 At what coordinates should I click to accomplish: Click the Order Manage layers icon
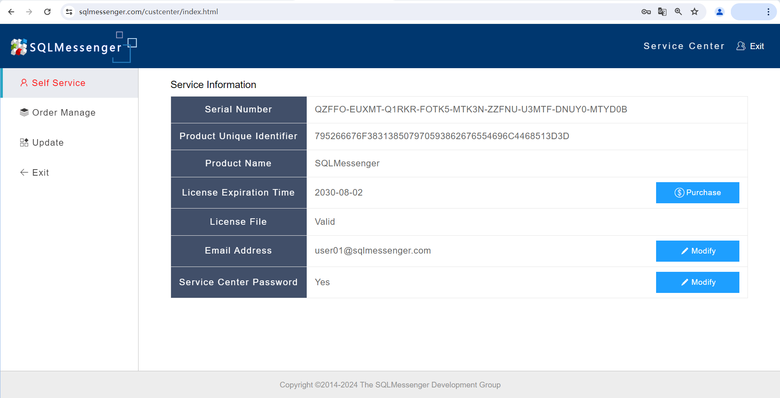click(24, 112)
